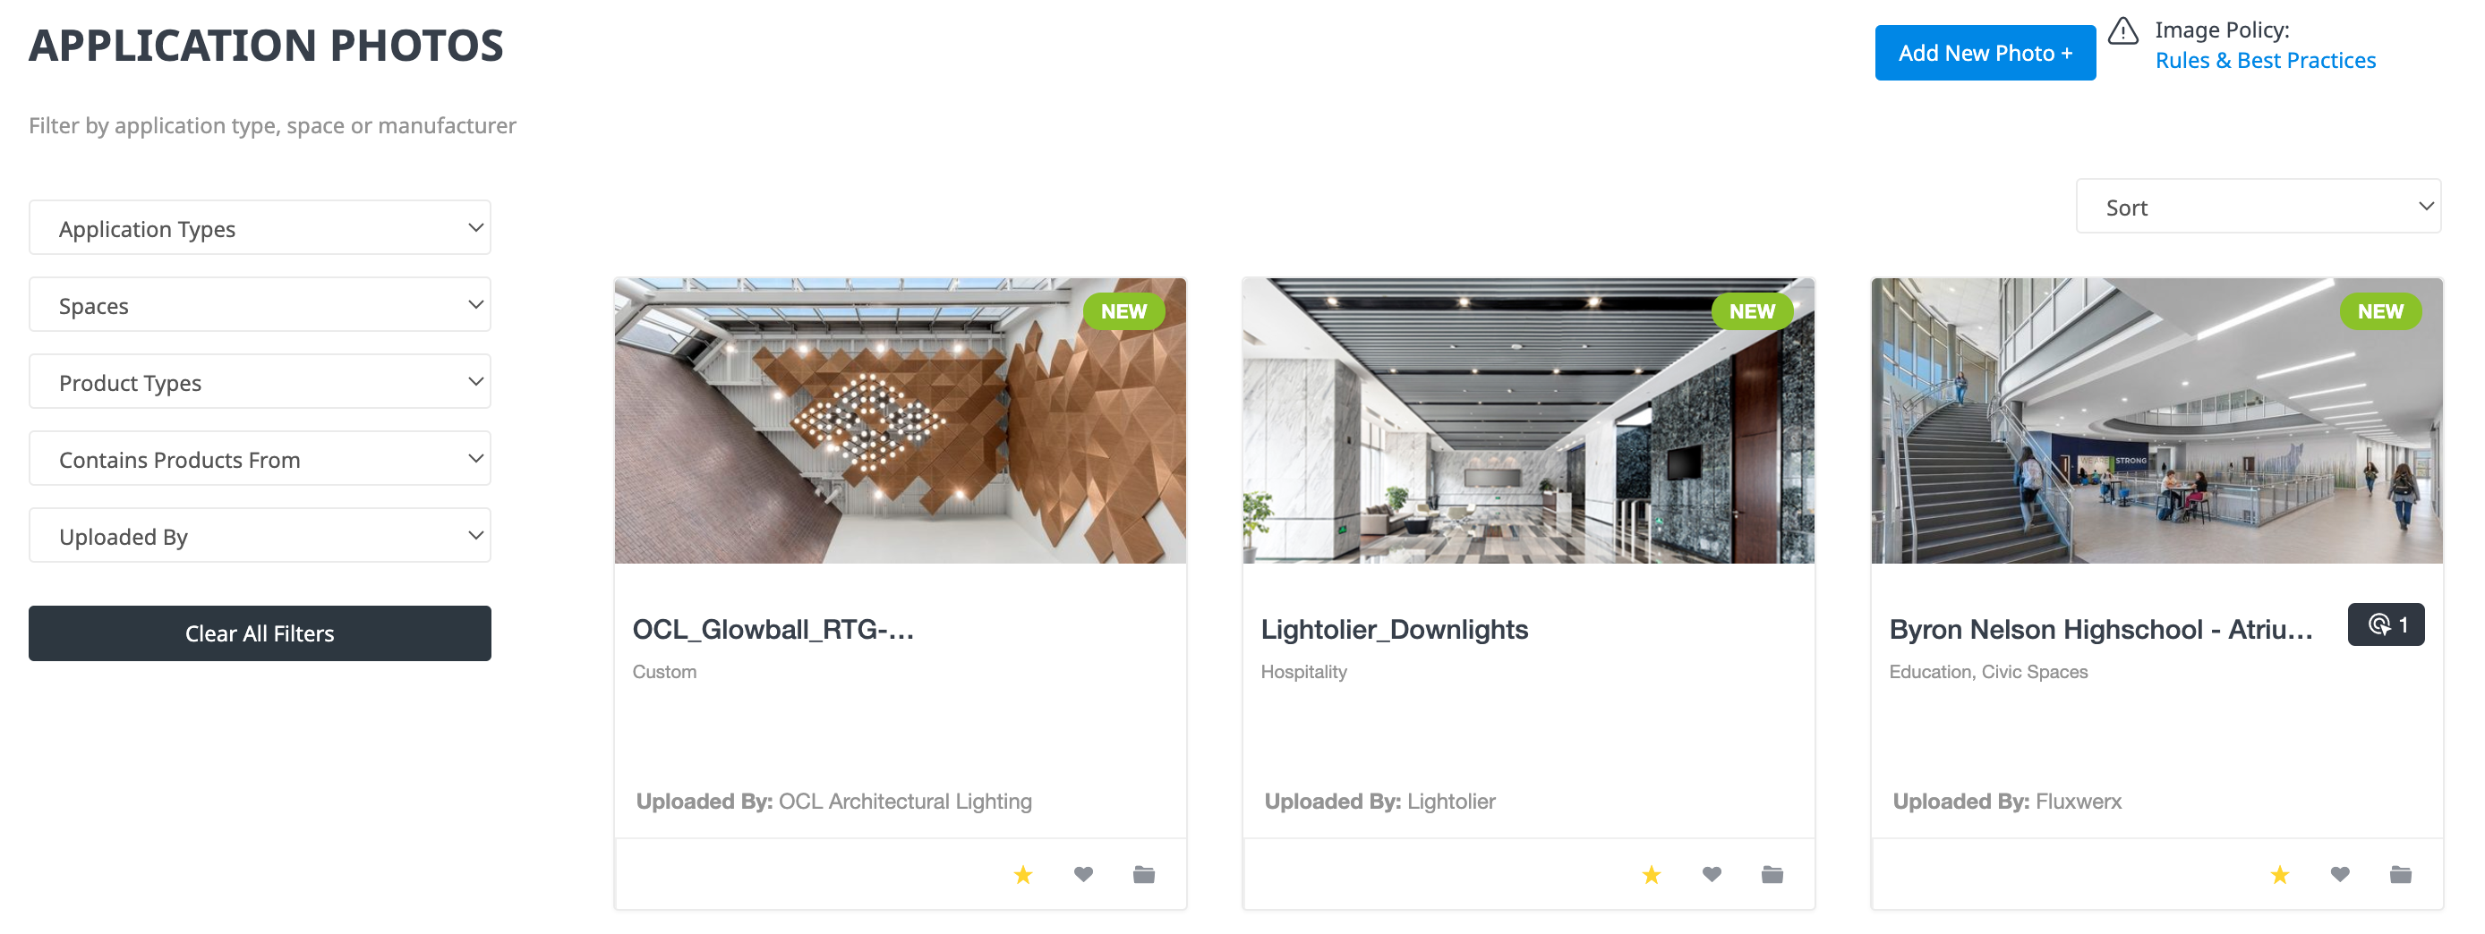Toggle heart on Lightolier_Downlights card

tap(1712, 874)
